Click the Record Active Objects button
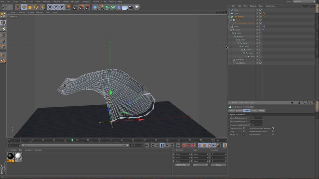This screenshot has width=319, height=179. click(x=184, y=145)
